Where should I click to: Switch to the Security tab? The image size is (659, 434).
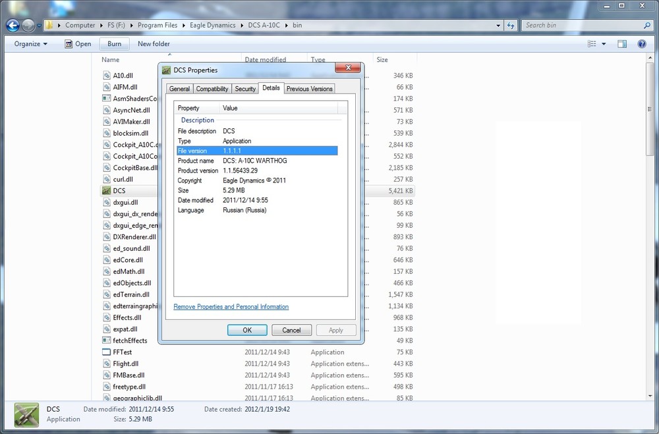[x=245, y=89]
